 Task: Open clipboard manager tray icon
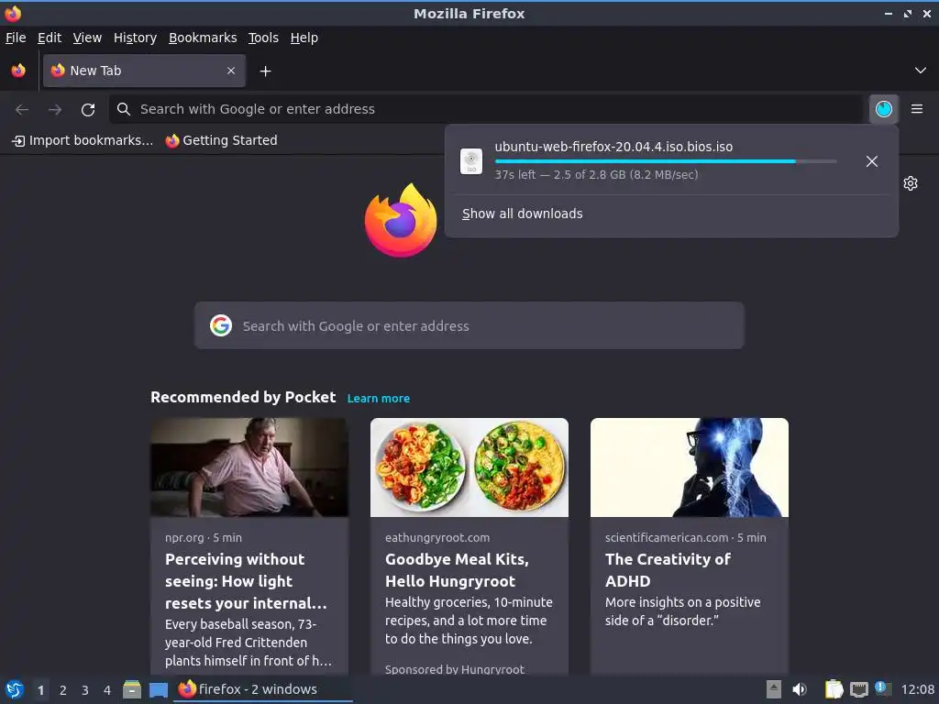(834, 689)
